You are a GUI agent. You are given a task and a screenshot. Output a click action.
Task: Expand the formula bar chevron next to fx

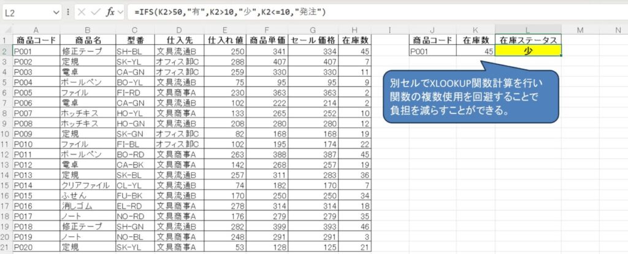121,12
